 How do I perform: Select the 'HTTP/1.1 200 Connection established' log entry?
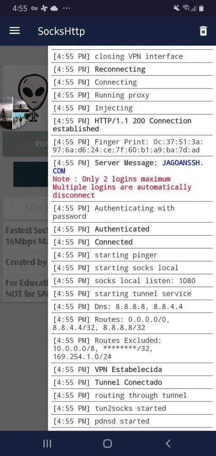coord(132,125)
